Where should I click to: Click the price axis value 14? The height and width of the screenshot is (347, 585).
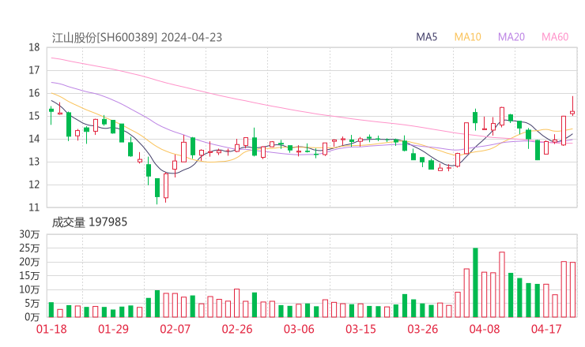click(x=34, y=140)
